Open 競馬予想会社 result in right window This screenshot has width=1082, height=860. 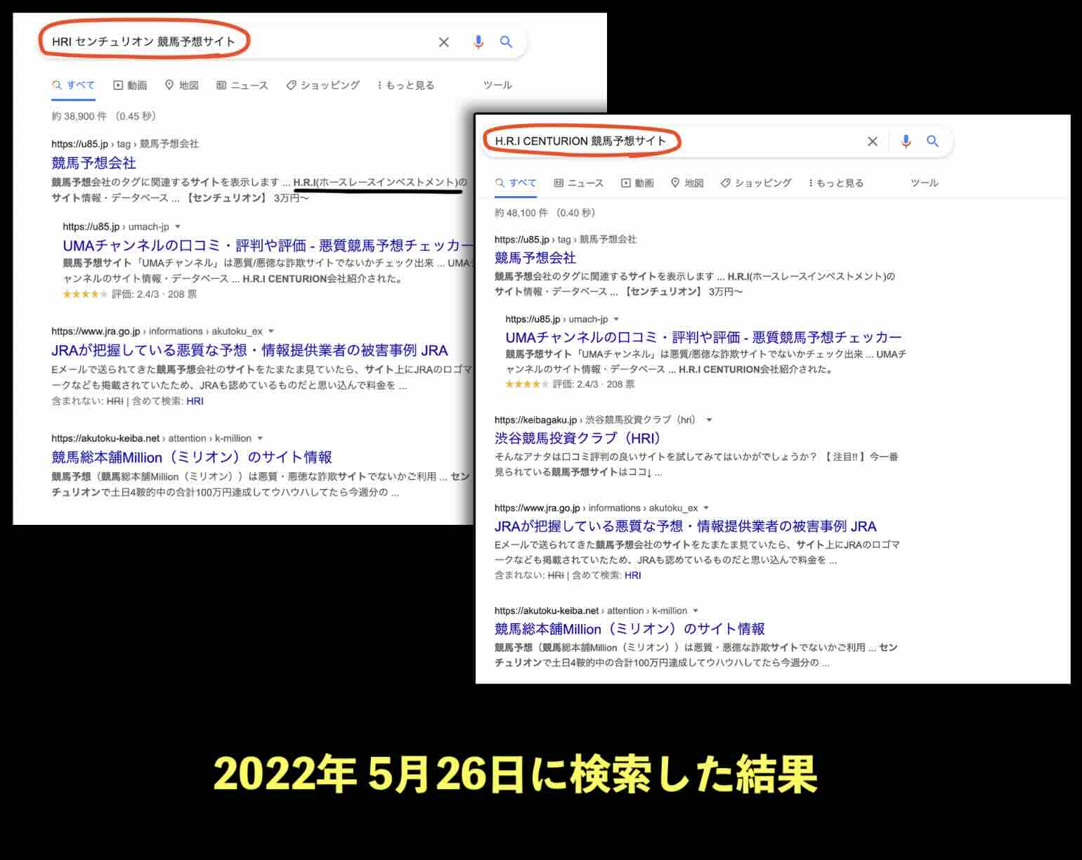535,258
